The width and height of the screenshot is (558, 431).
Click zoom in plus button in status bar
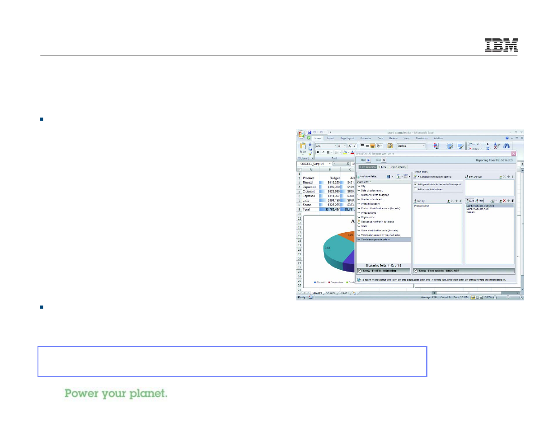coord(521,297)
